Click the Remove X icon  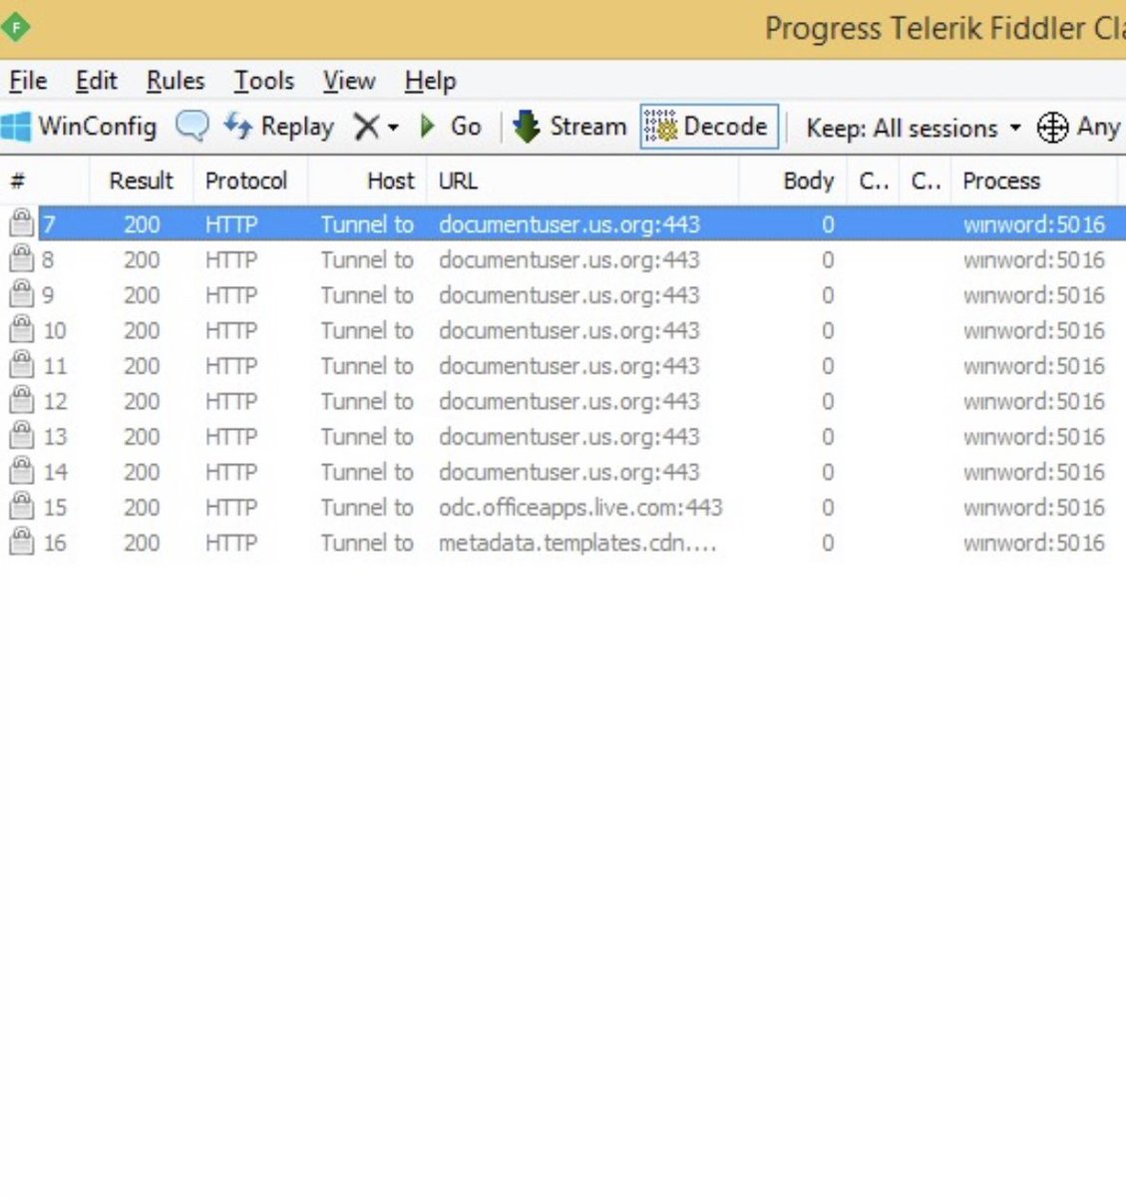[367, 127]
